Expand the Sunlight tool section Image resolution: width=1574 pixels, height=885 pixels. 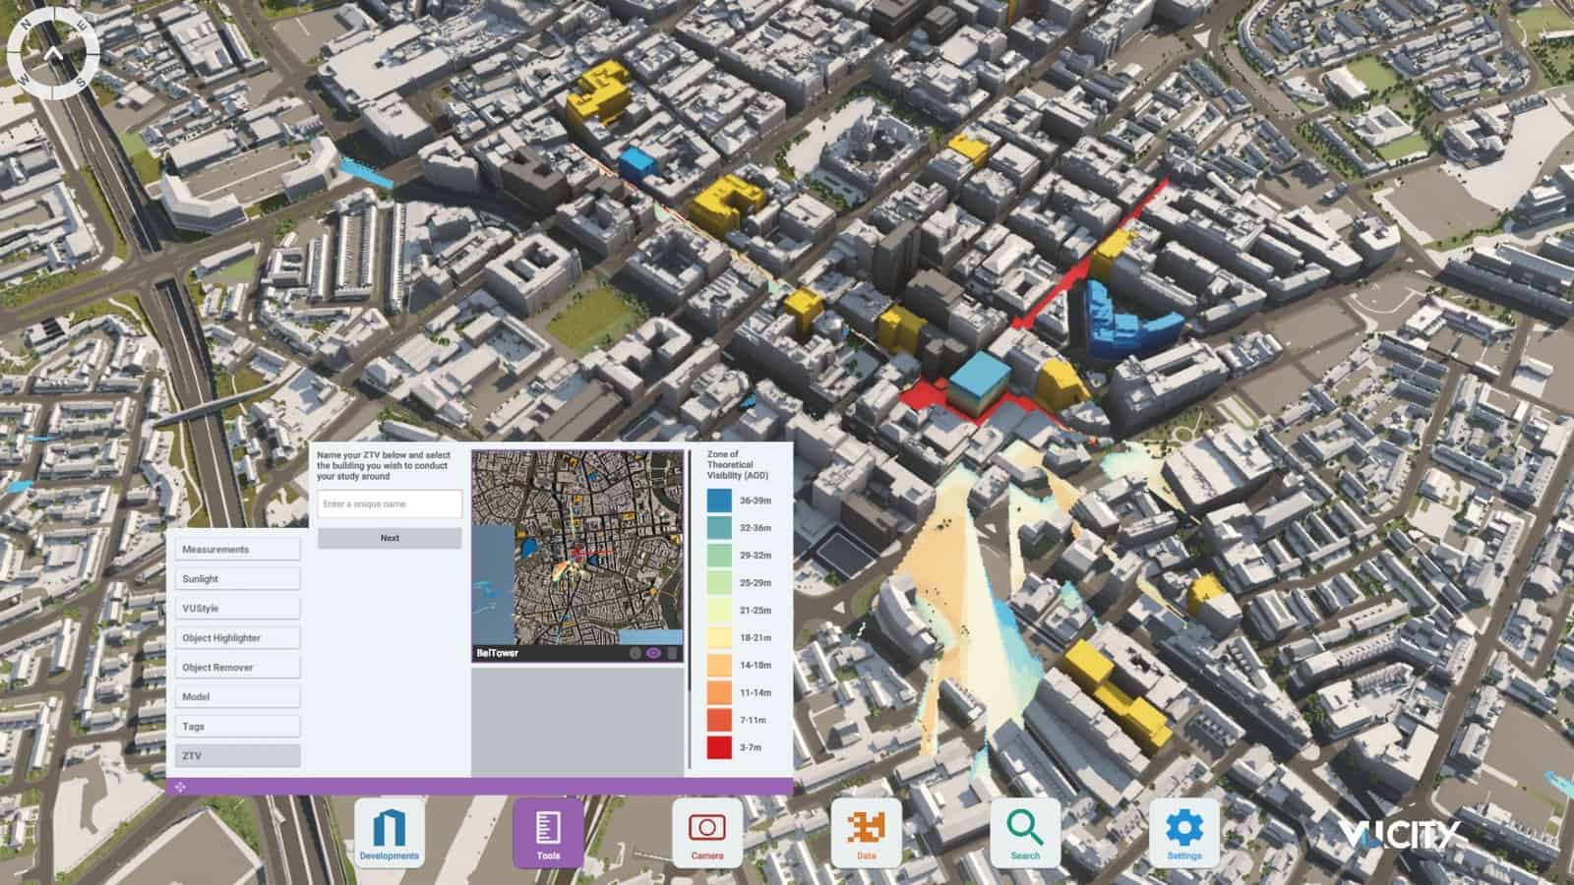click(236, 578)
